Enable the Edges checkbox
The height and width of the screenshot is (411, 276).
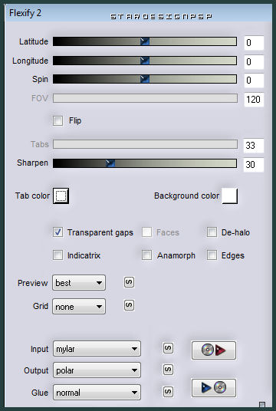pyautogui.click(x=212, y=255)
